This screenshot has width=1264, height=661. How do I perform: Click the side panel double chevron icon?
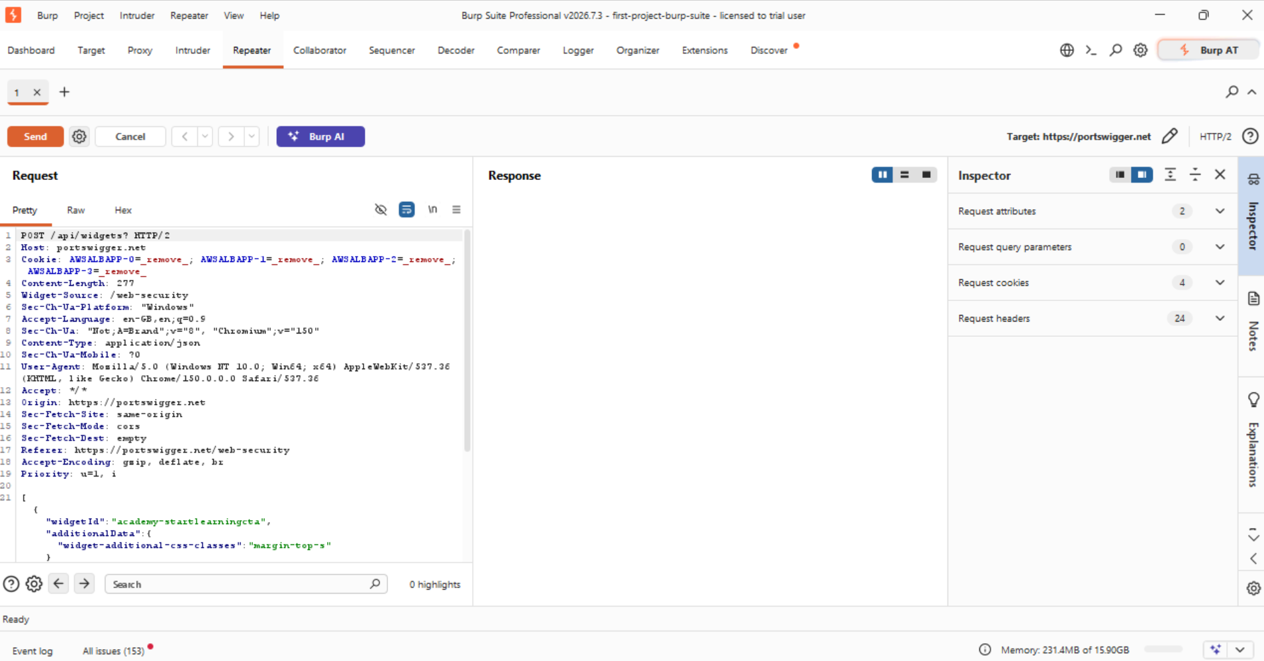point(1253,534)
